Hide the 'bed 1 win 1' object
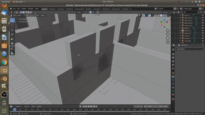Image resolution: width=205 pixels, height=115 pixels. (x=203, y=18)
